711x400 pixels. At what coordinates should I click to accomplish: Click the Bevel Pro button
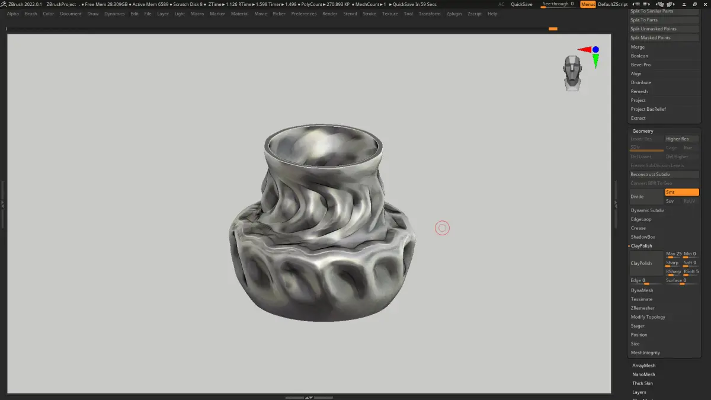[x=640, y=65]
